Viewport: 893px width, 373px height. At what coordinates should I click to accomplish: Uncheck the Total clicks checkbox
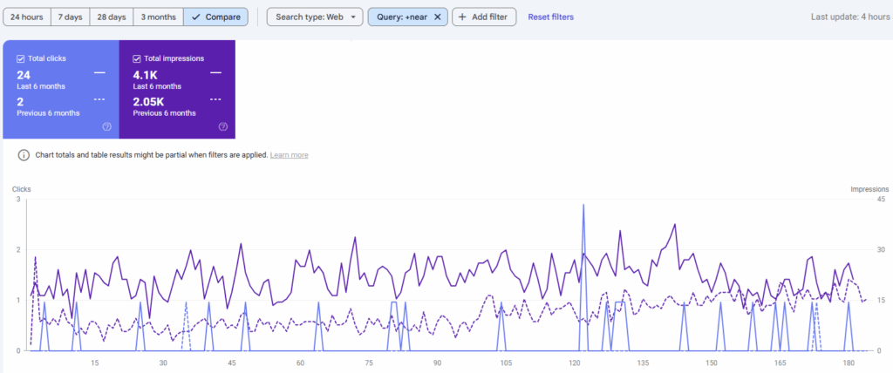(21, 58)
